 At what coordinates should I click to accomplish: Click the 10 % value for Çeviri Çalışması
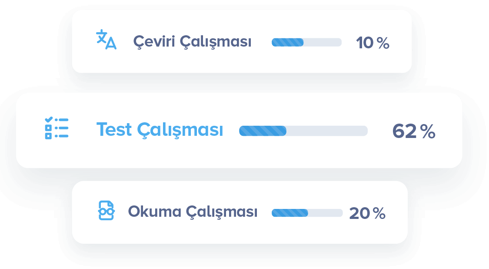[x=372, y=43]
